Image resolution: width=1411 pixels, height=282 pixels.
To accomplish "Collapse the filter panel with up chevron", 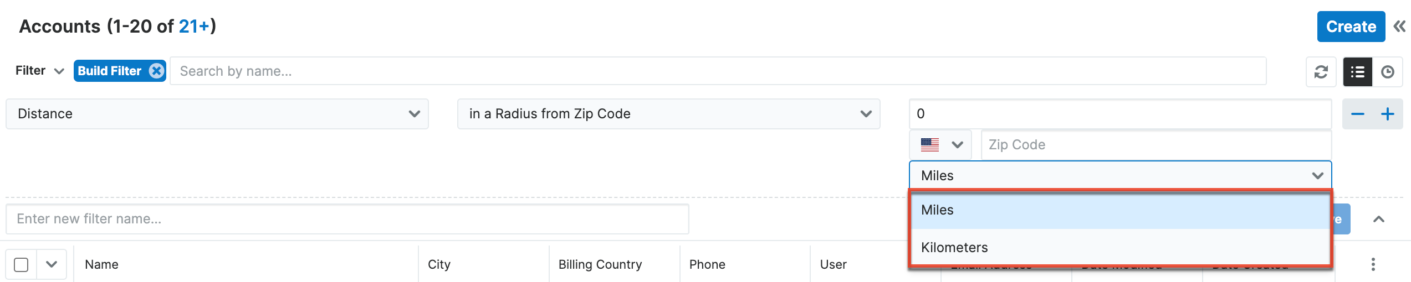I will 1378,220.
